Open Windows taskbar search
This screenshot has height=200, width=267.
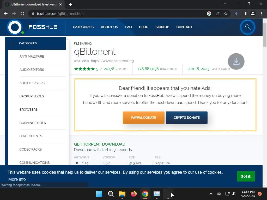[x=111, y=194]
